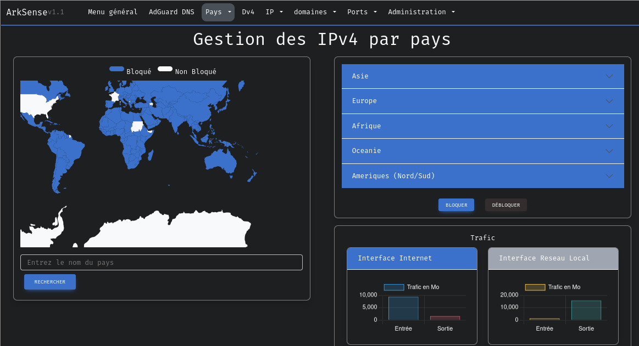Click the Gestion des IPv4 par pays heading
The image size is (639, 346).
pos(322,39)
